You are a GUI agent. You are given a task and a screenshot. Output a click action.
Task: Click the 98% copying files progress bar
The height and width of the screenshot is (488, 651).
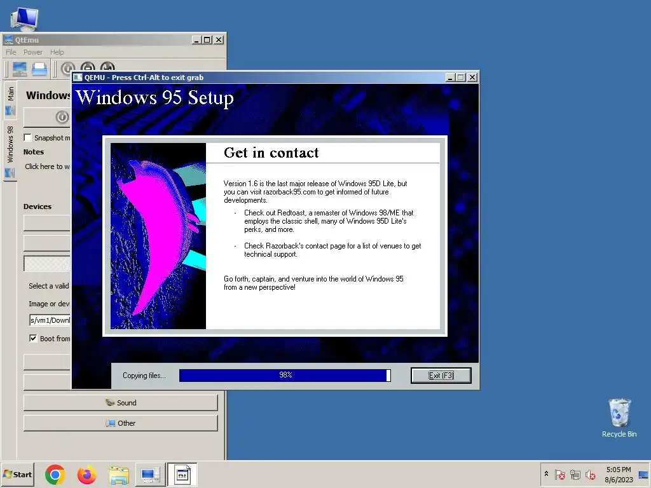point(285,375)
